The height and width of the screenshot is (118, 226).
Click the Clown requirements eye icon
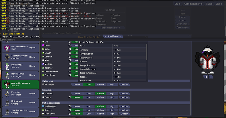coord(70,45)
